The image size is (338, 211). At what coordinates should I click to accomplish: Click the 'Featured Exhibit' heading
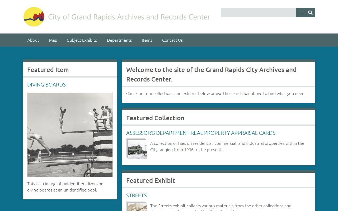151,181
